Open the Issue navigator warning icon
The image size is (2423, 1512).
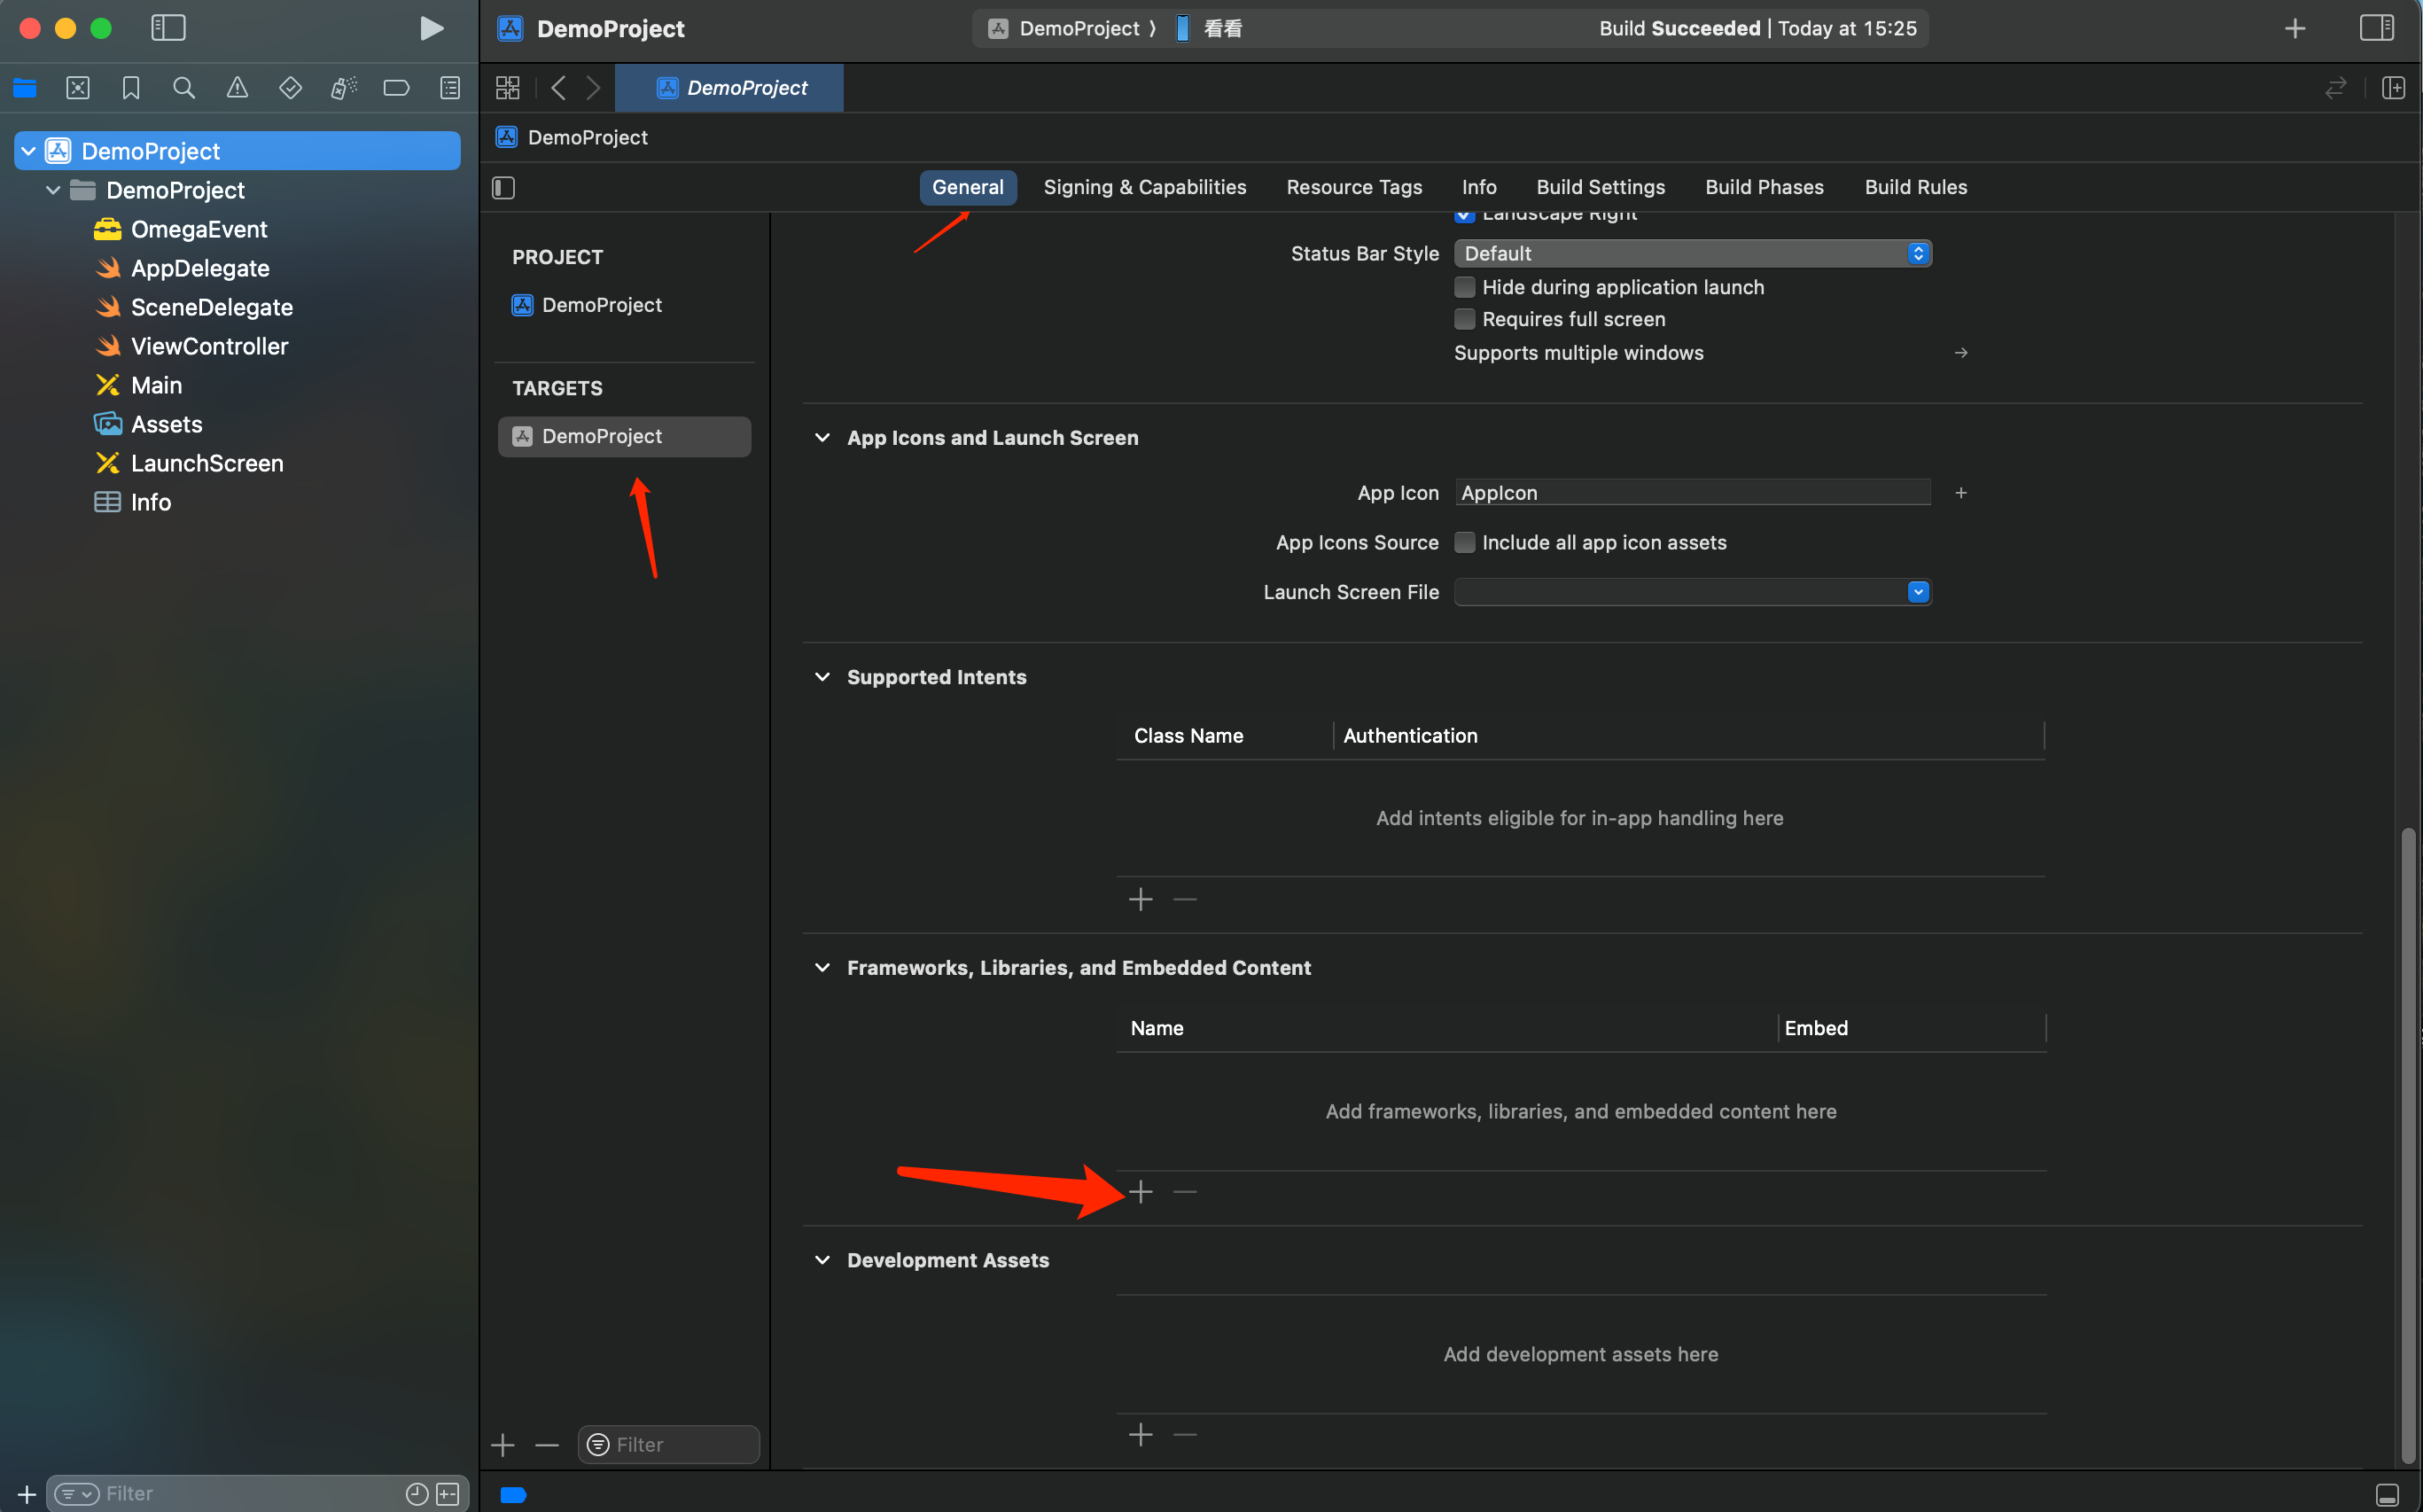237,88
